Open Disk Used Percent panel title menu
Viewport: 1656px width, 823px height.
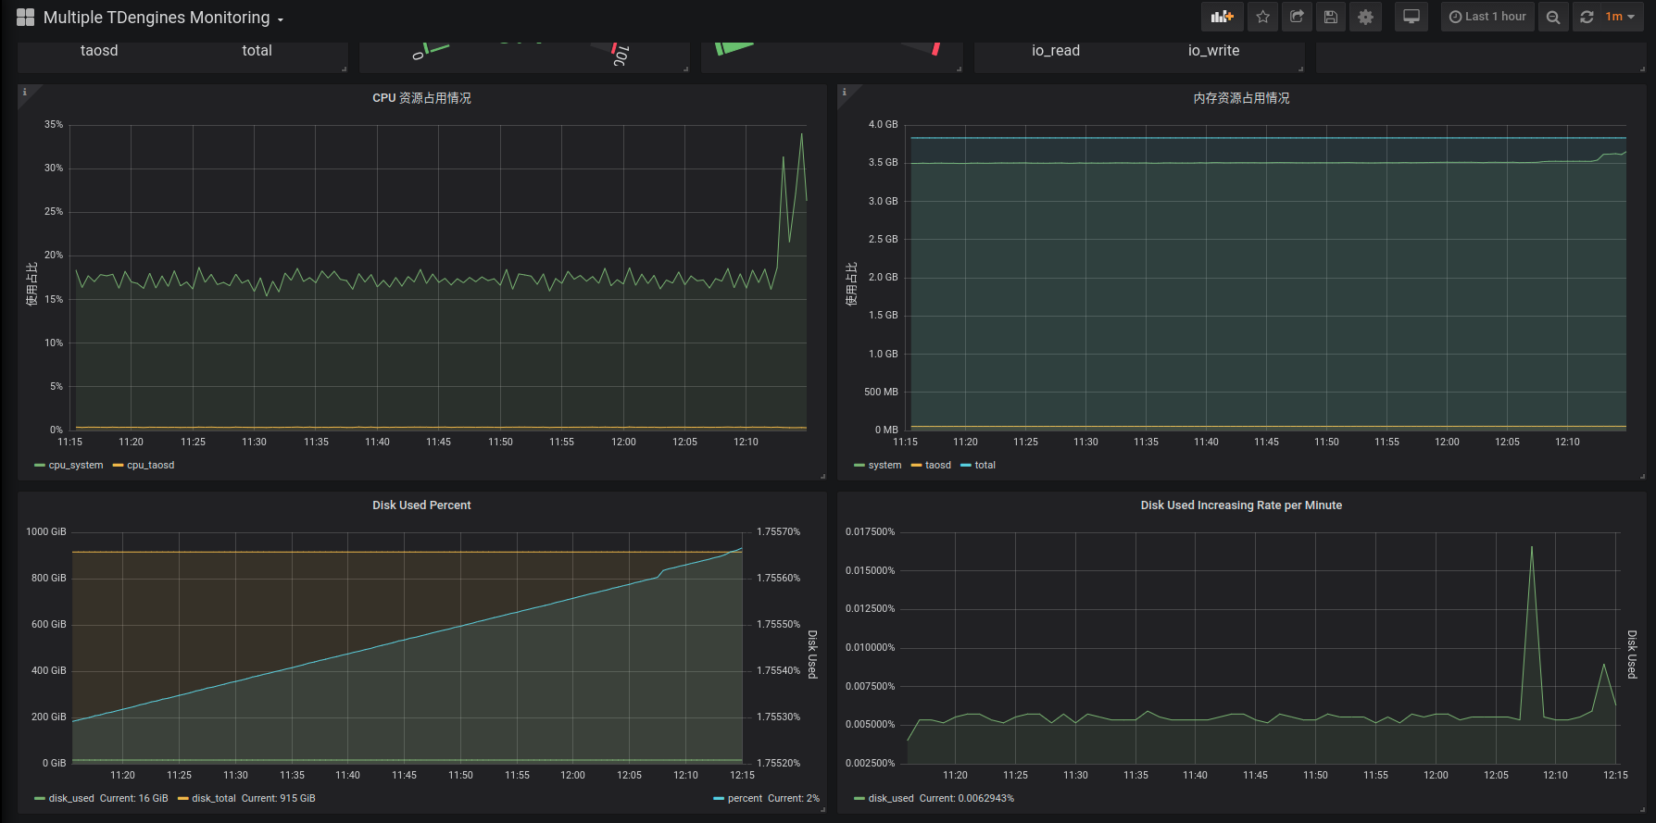[x=421, y=505]
